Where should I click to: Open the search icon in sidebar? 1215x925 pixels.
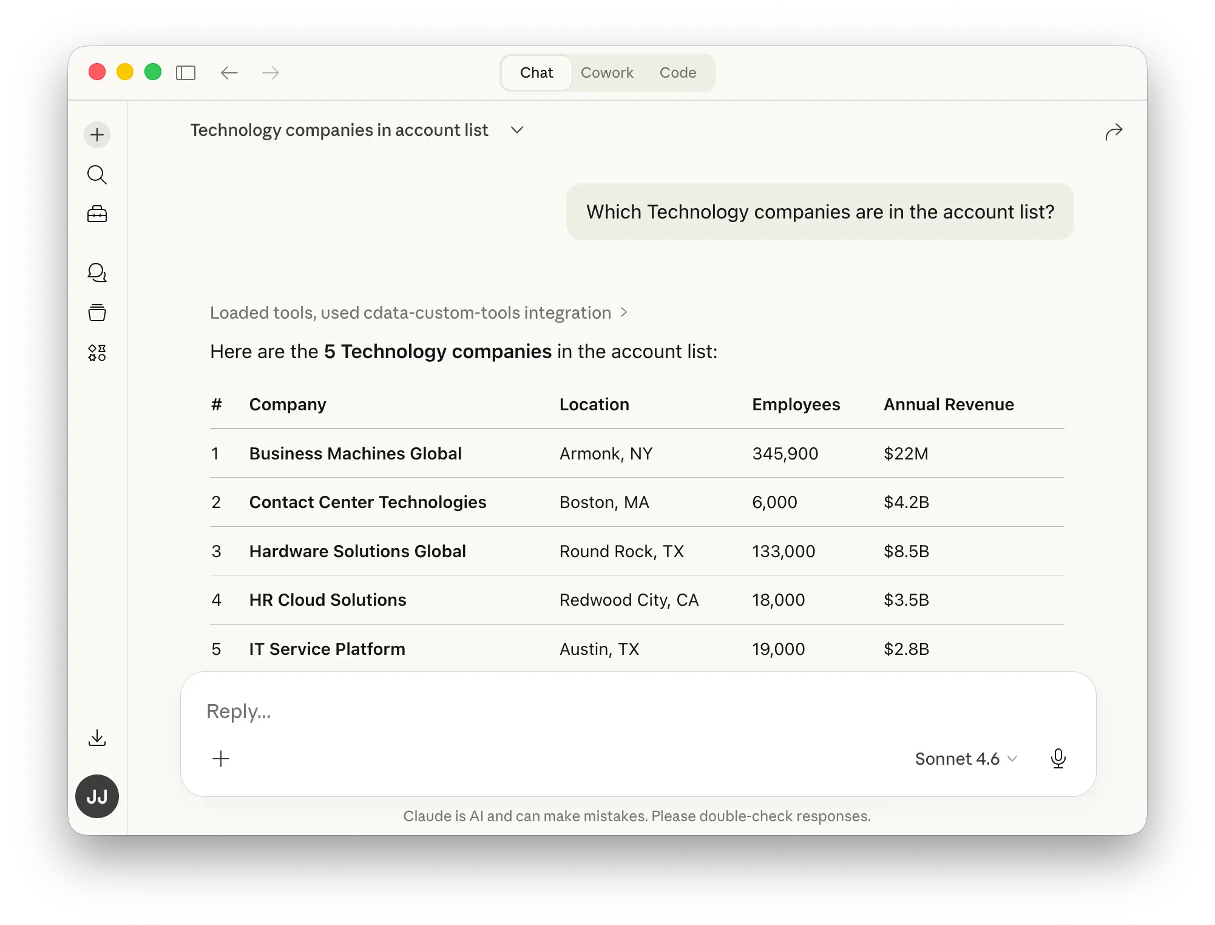(97, 175)
